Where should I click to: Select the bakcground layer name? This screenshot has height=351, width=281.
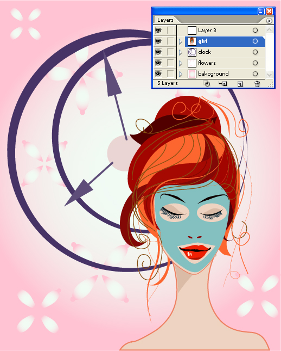[x=213, y=74]
